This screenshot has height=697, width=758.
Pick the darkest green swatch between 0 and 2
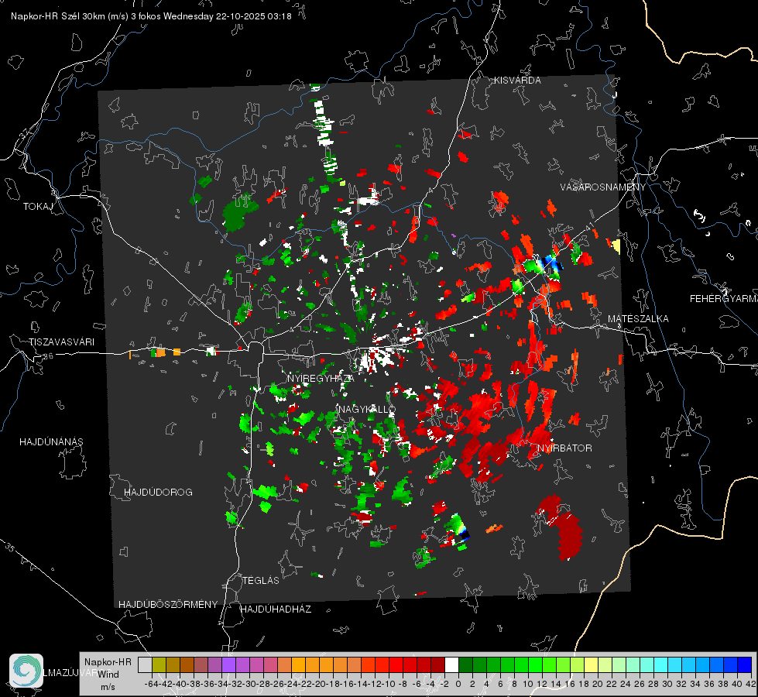(465, 664)
